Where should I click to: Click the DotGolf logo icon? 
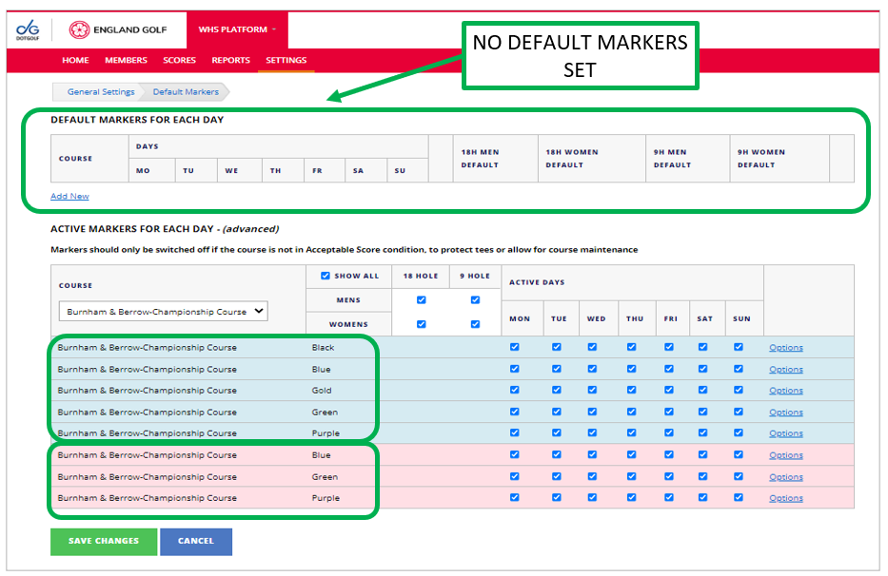click(28, 29)
